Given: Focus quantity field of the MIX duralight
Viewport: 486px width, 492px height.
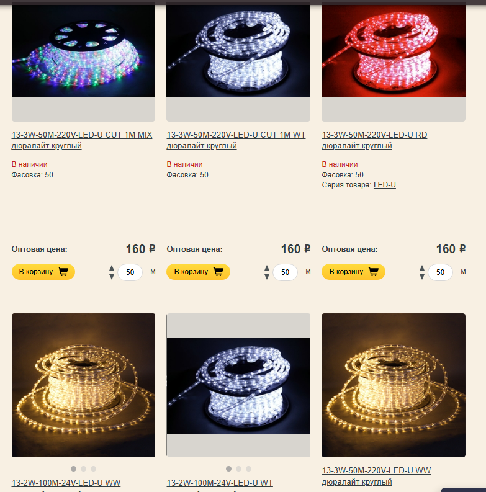Looking at the screenshot, I should (130, 272).
